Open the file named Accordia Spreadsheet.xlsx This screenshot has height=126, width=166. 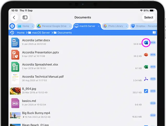40,65
